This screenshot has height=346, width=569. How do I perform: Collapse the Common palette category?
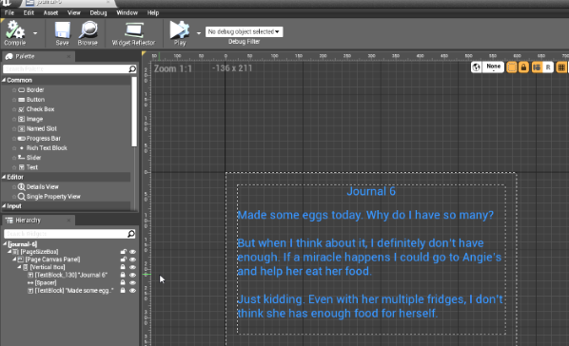point(4,80)
